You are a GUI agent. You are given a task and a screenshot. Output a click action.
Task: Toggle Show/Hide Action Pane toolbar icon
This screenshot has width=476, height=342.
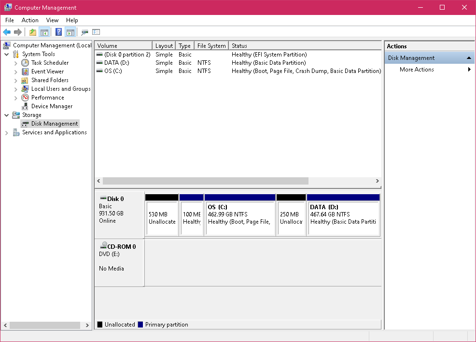coord(70,32)
